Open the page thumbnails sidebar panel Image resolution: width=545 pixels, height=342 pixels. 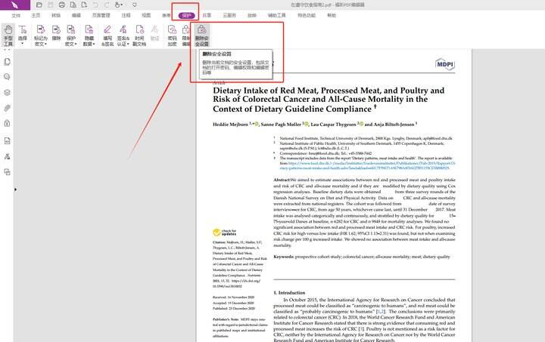(7, 62)
